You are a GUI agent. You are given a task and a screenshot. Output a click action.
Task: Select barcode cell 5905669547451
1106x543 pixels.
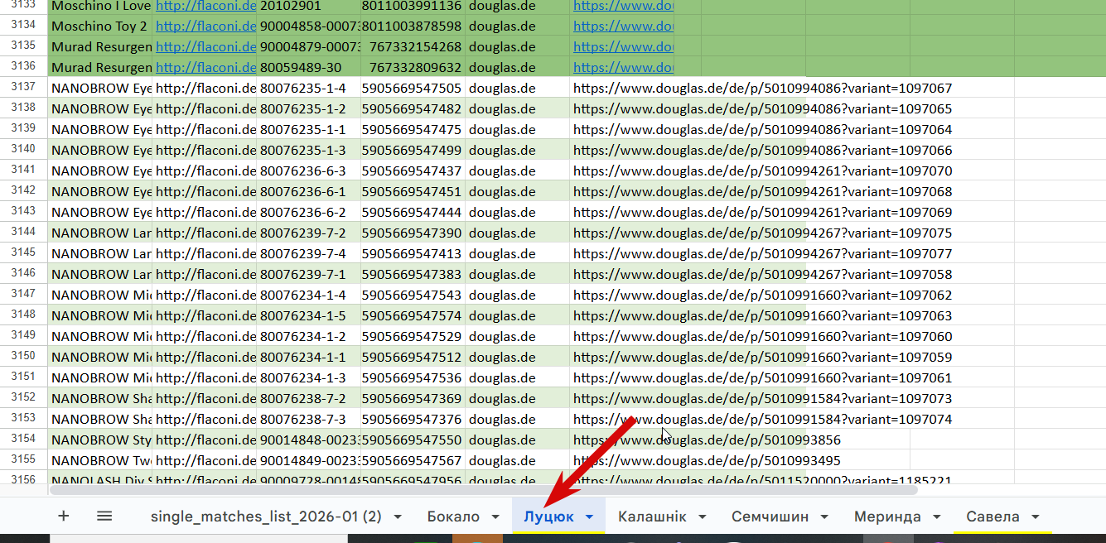tap(413, 191)
